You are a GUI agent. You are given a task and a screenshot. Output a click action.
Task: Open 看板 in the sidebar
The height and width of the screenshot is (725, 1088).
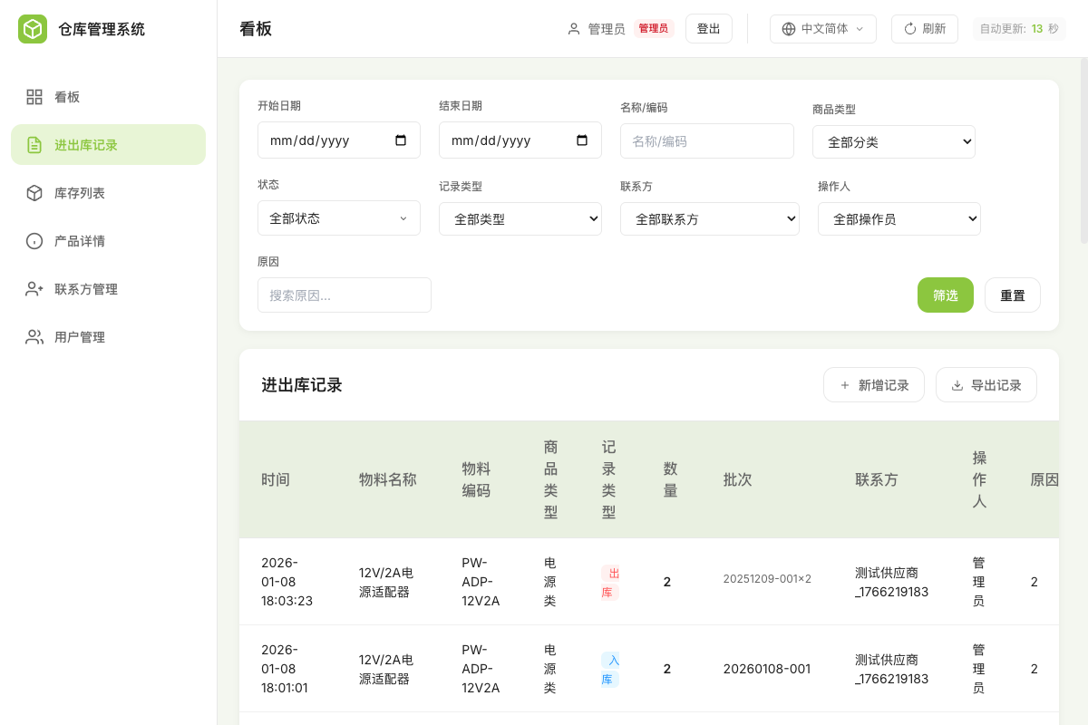coord(109,97)
